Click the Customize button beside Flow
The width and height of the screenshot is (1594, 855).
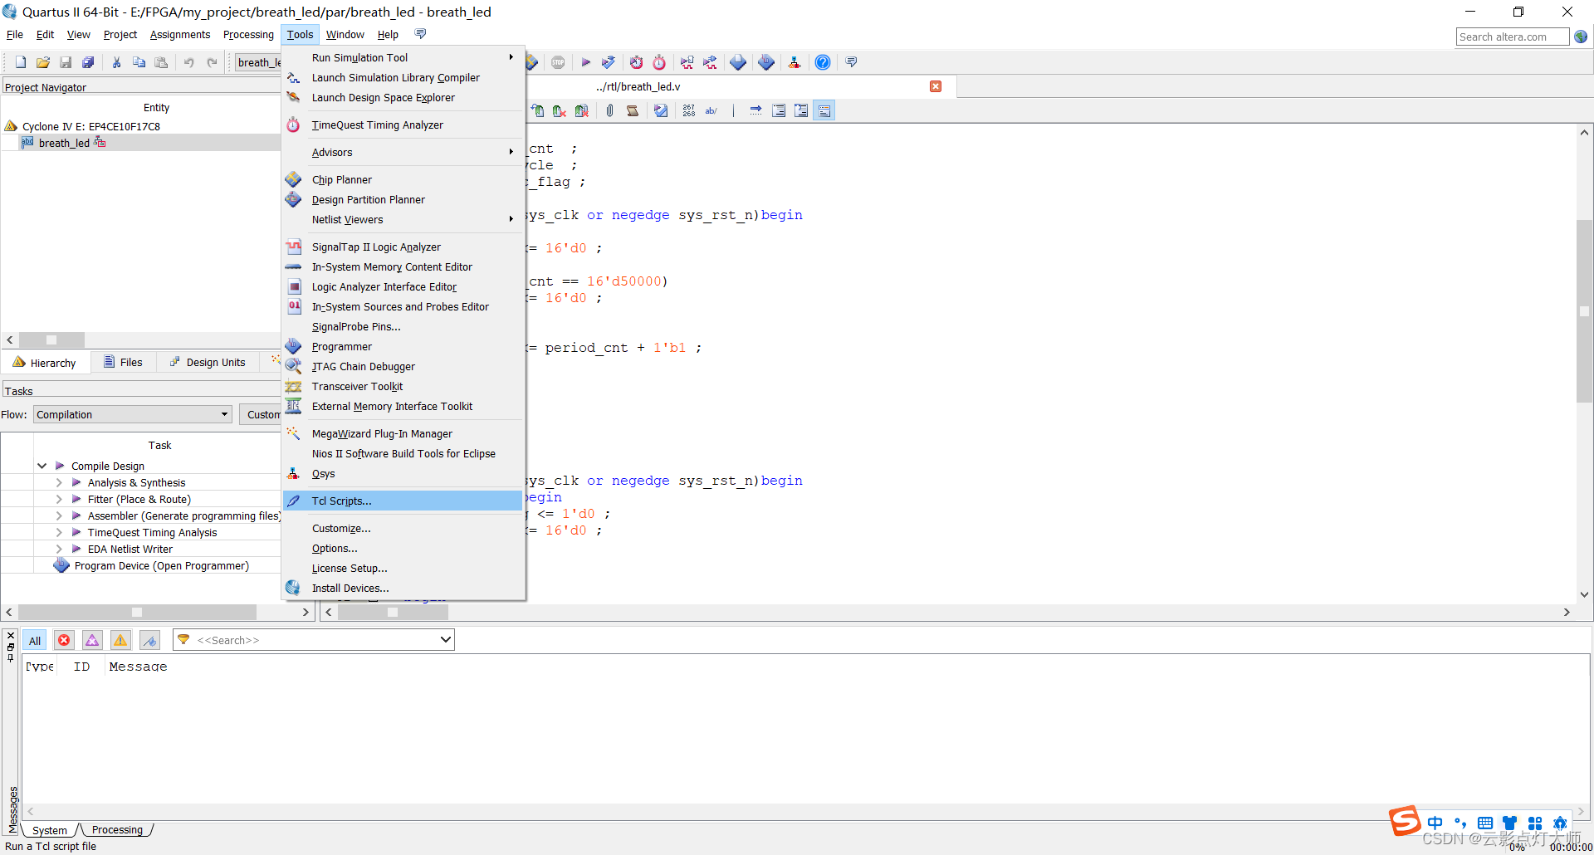262,414
